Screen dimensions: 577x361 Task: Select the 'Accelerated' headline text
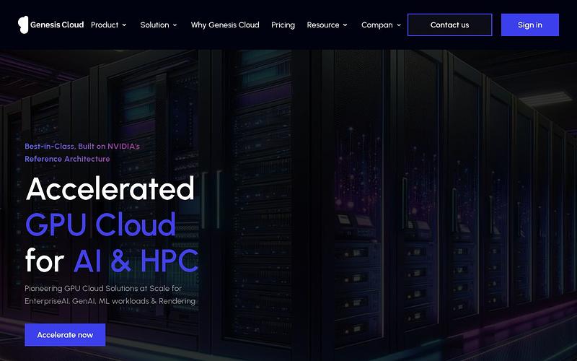click(x=110, y=188)
